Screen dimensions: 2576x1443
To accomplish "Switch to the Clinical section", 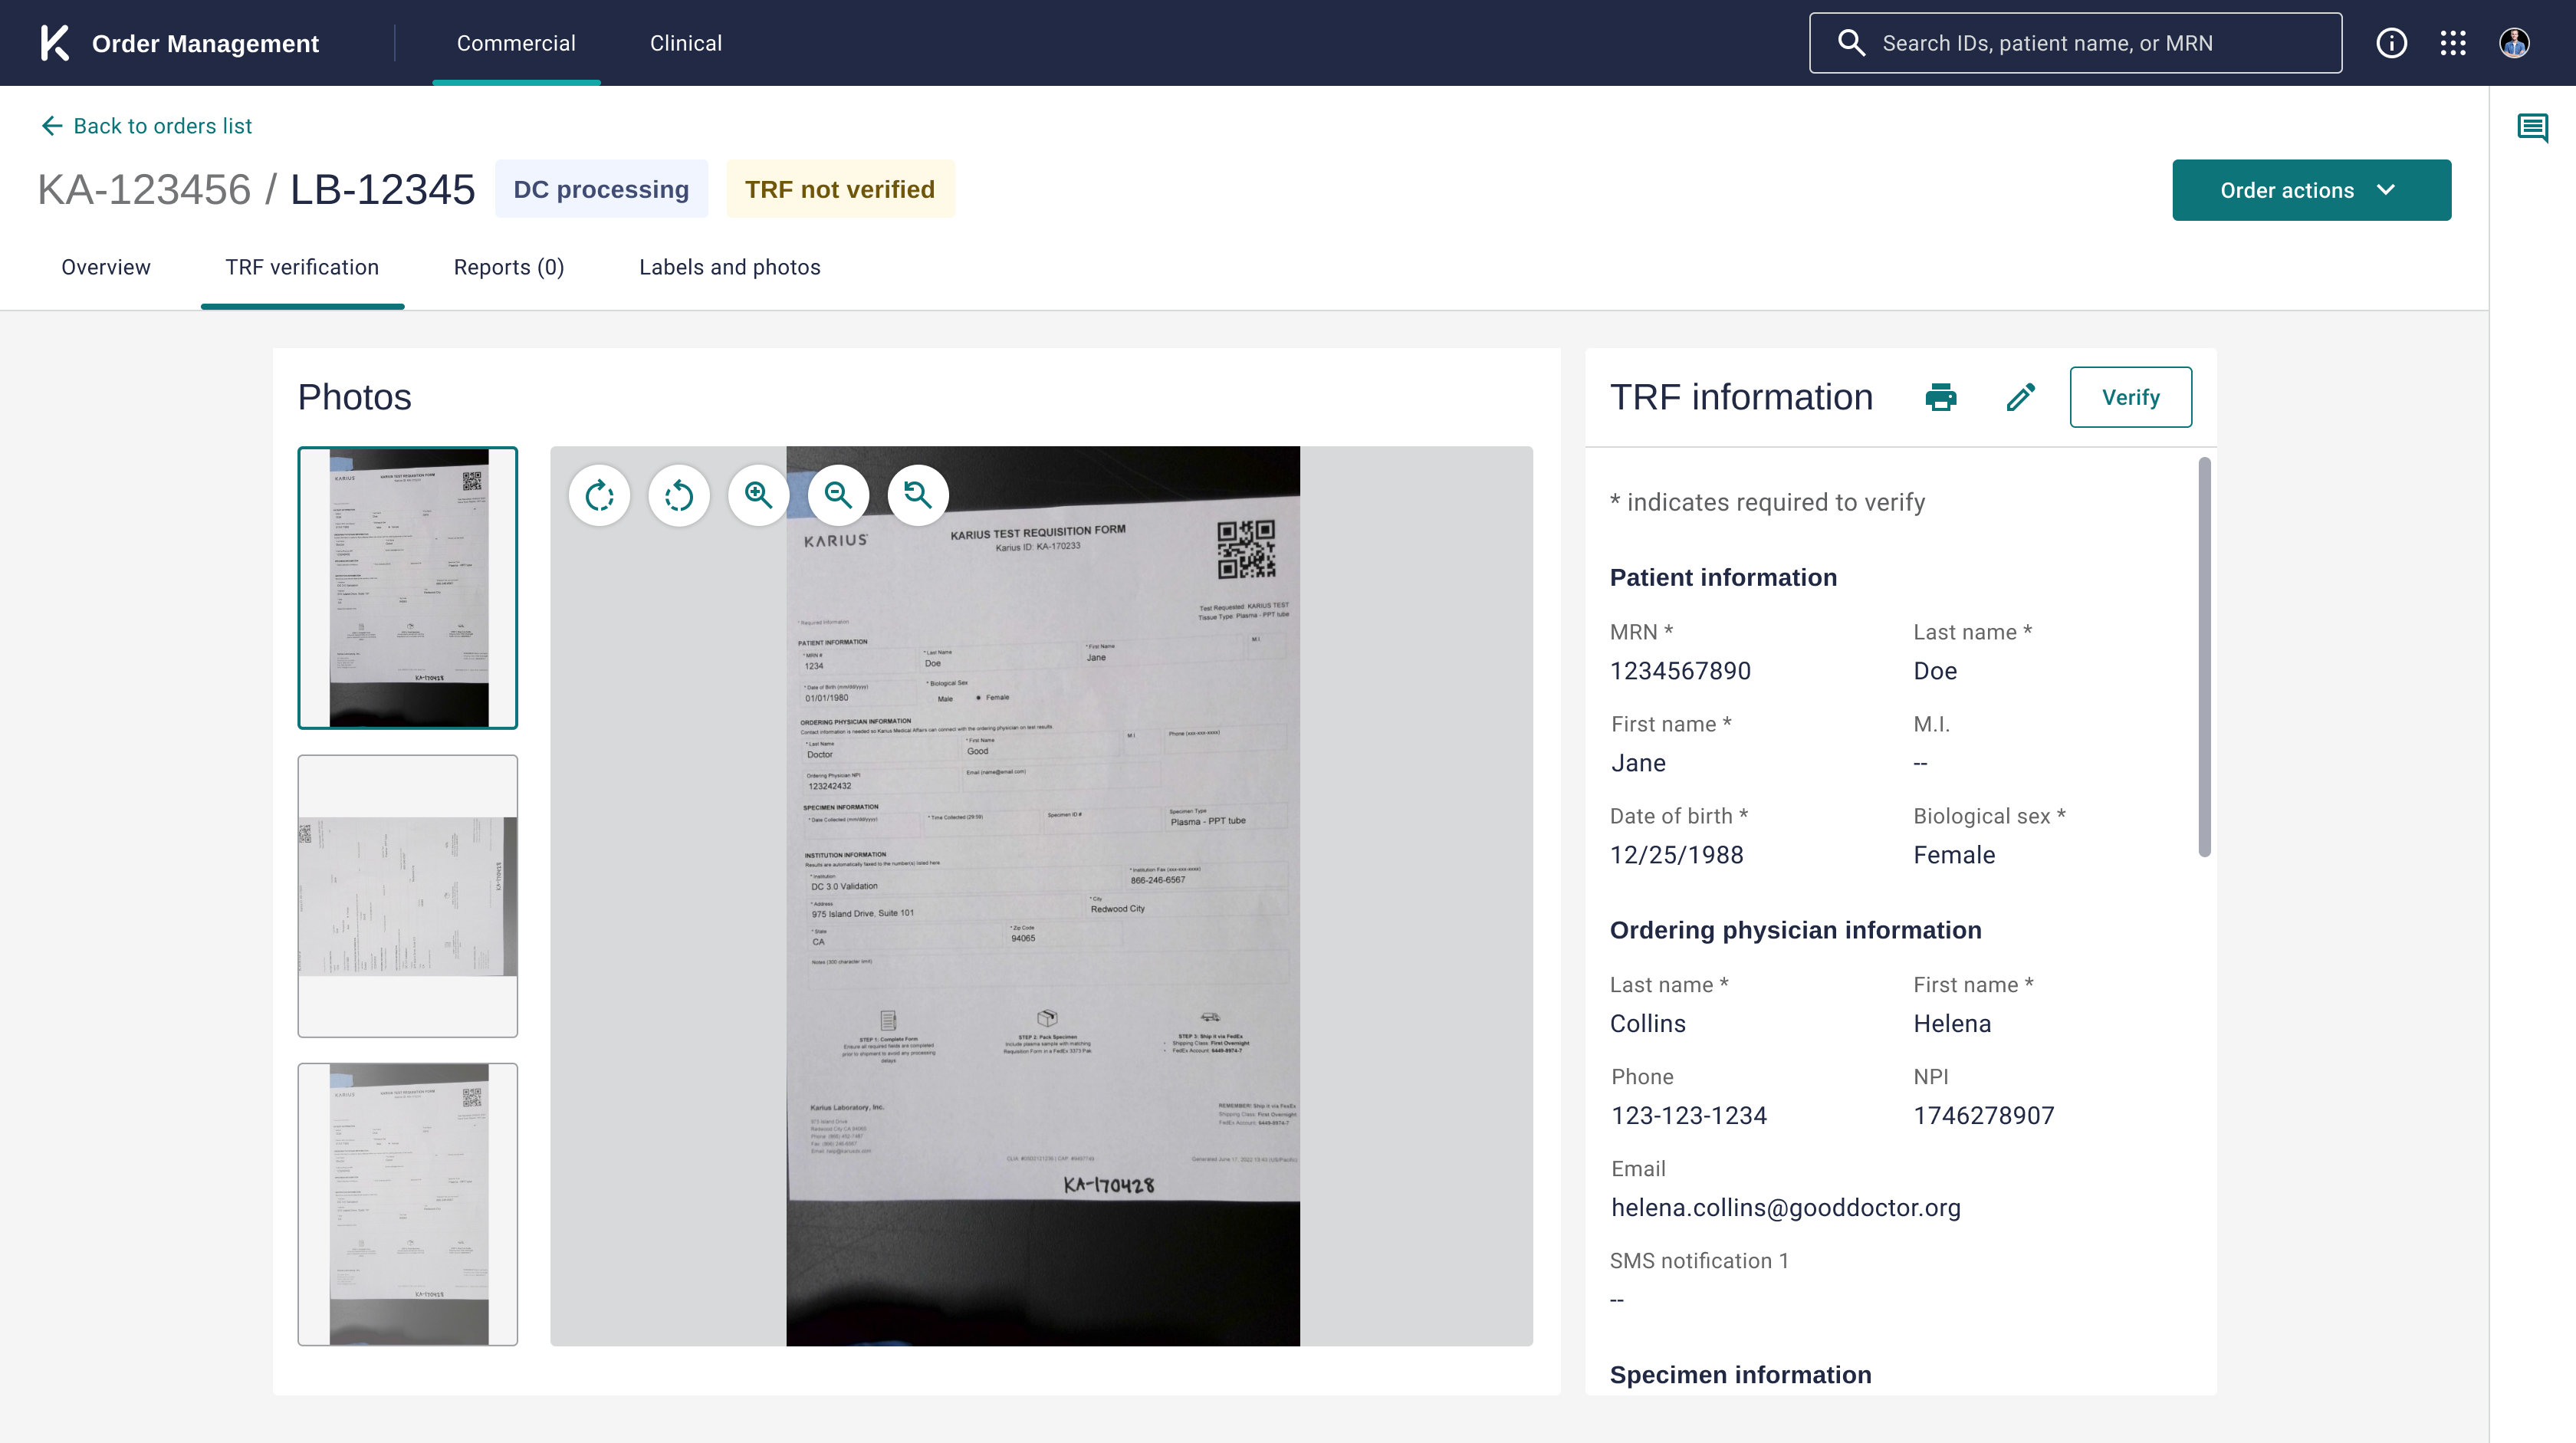I will click(685, 43).
